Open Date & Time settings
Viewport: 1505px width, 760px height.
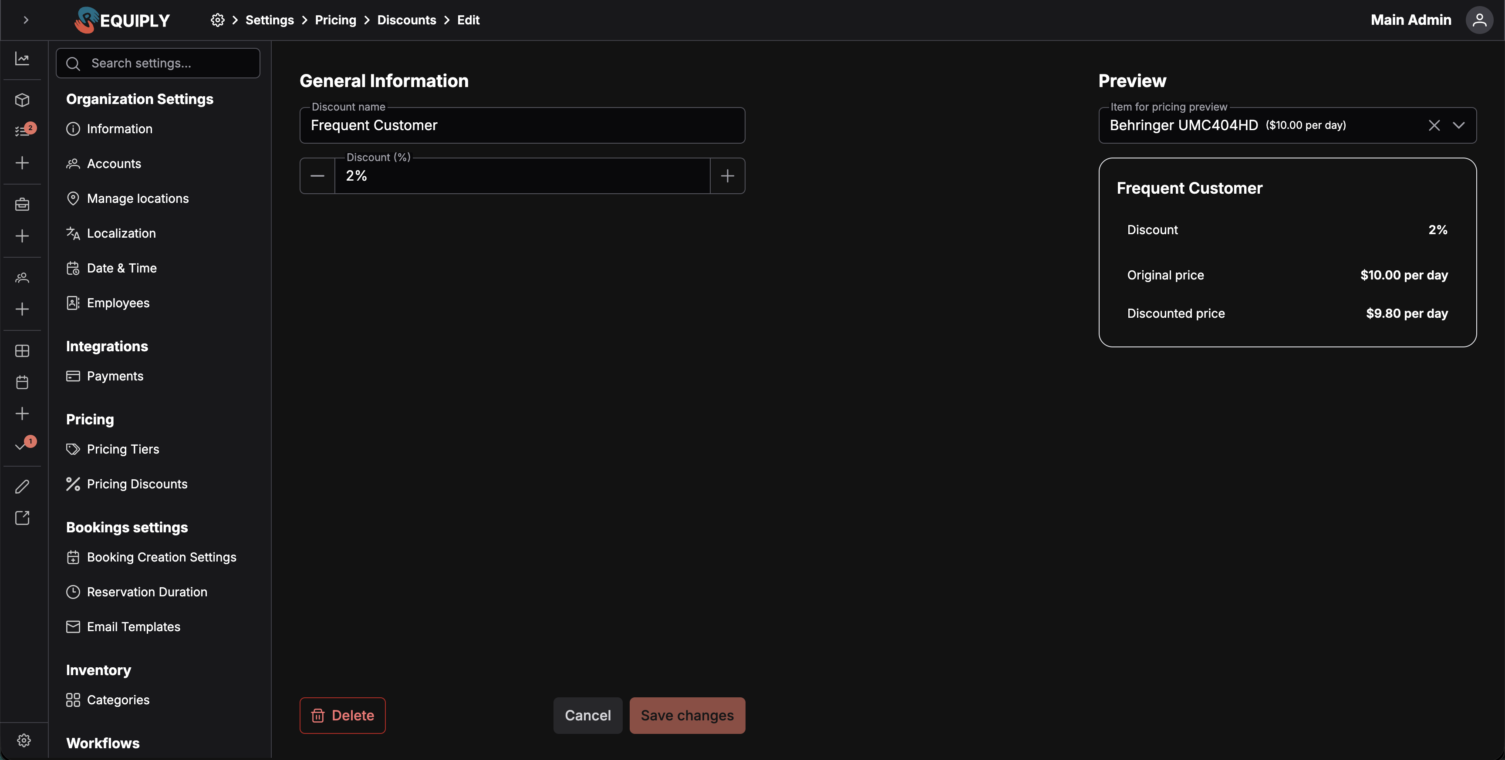111,268
